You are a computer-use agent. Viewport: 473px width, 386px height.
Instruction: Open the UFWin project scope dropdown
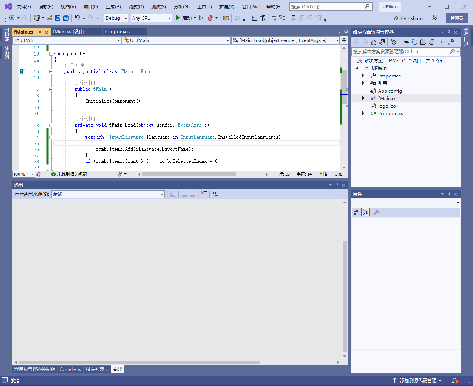[67, 40]
